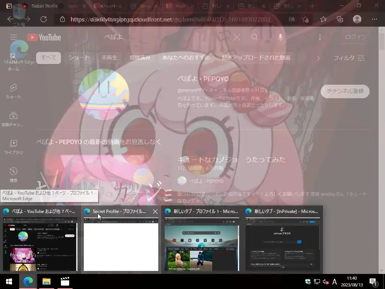
Task: Switch to Secret Profile window preview
Action: click(121, 240)
